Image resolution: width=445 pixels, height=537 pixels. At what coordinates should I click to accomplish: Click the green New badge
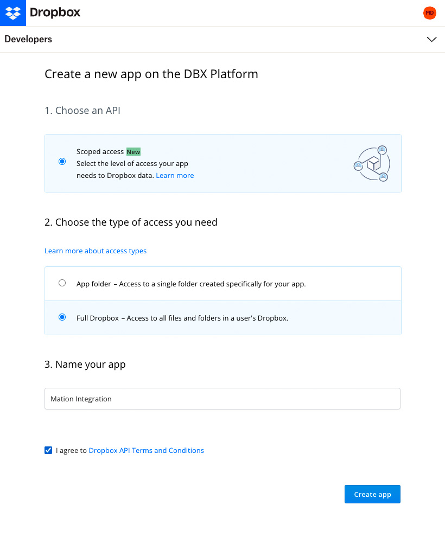click(x=133, y=152)
